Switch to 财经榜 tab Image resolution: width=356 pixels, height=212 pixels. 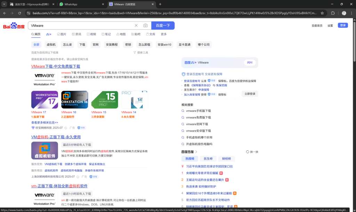point(226,159)
